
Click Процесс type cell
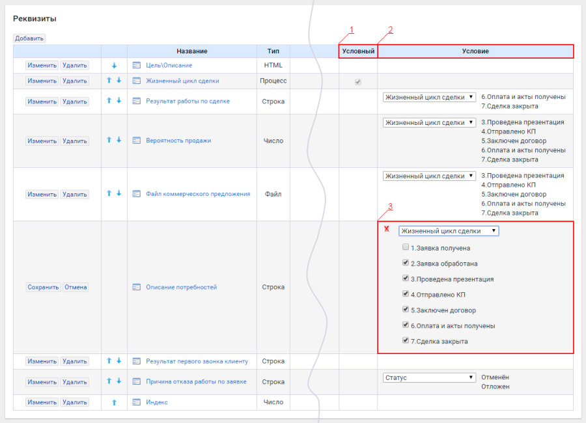pos(273,81)
